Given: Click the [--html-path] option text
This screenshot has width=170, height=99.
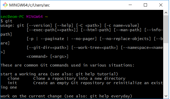Looking at the screenshot, I should pyautogui.click(x=96, y=30).
